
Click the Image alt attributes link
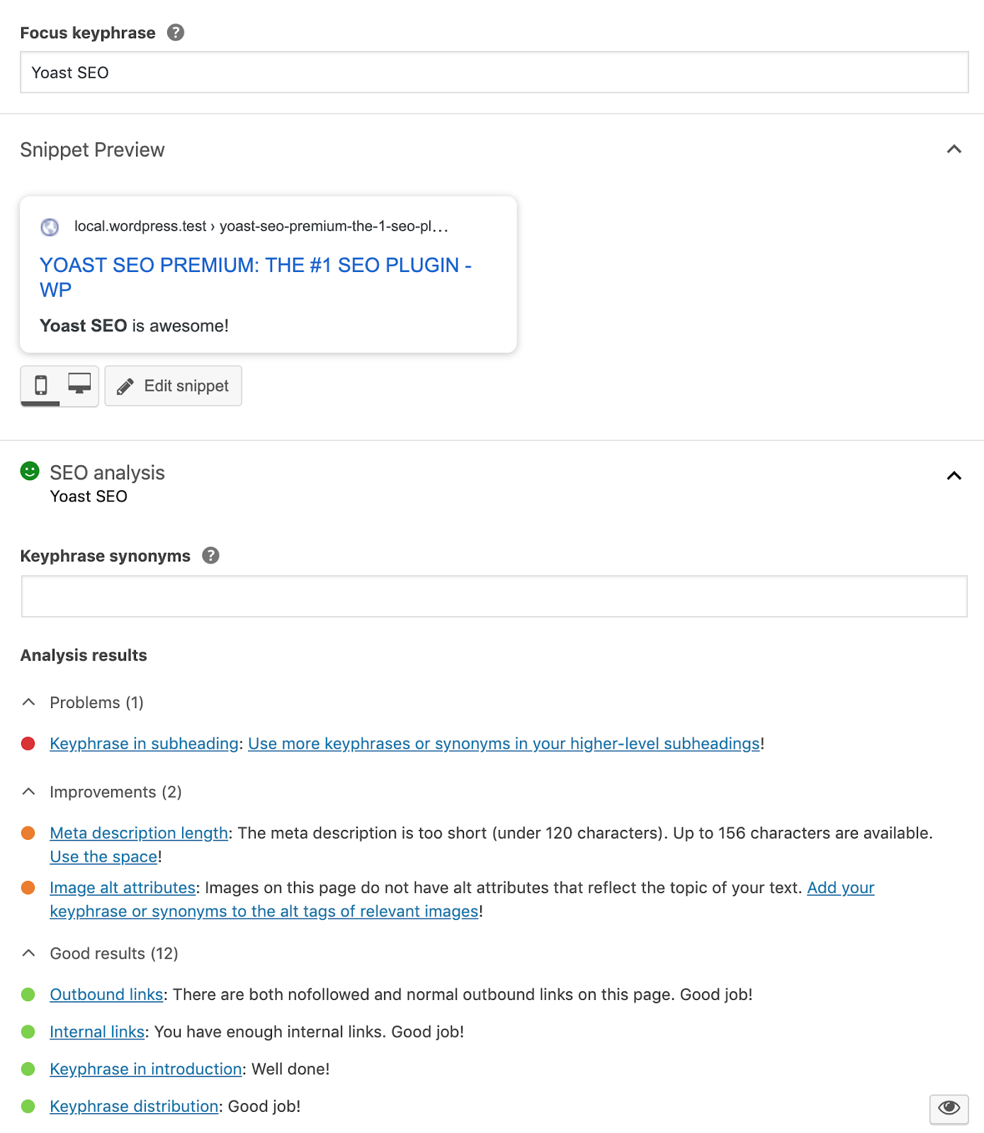tap(123, 888)
